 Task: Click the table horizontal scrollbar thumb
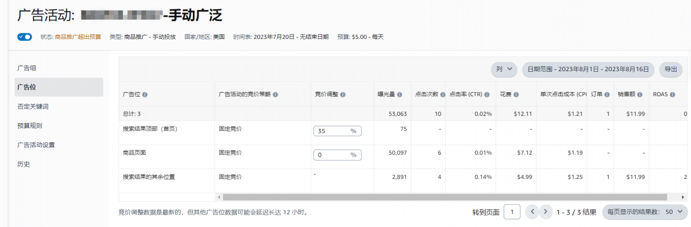tap(444, 197)
